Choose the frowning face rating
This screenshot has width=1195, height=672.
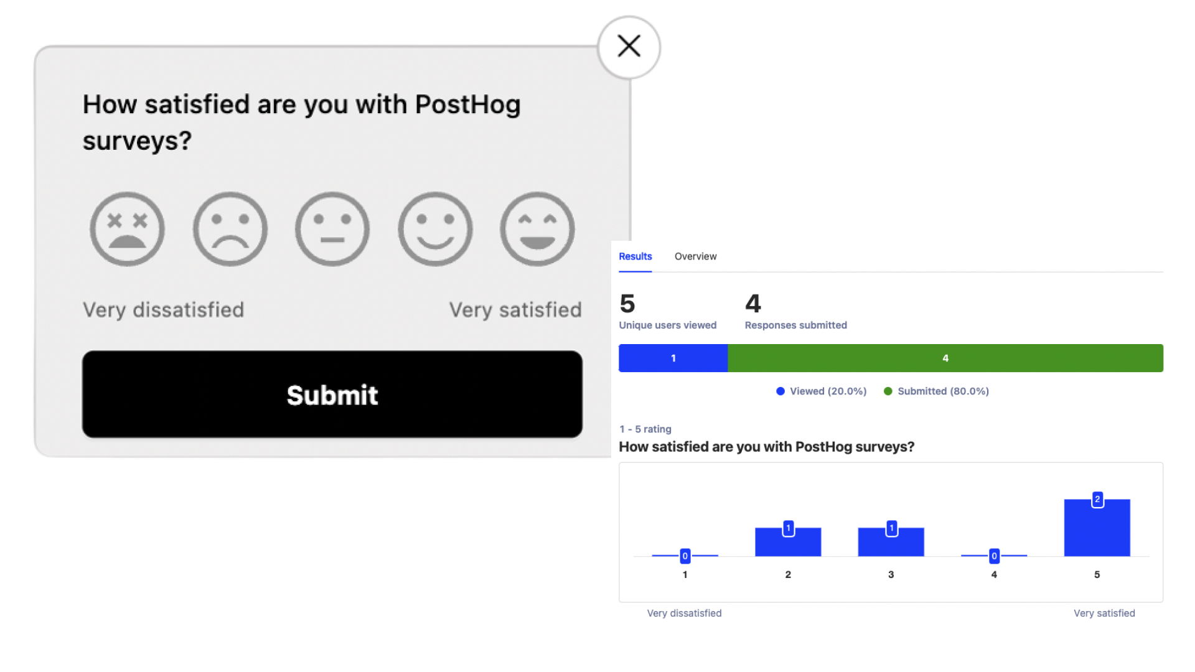pyautogui.click(x=230, y=229)
